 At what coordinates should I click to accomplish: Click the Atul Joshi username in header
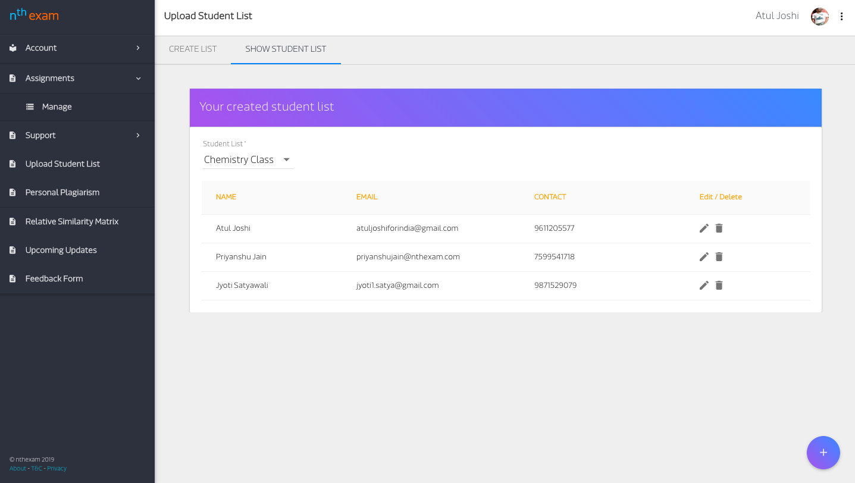click(777, 16)
